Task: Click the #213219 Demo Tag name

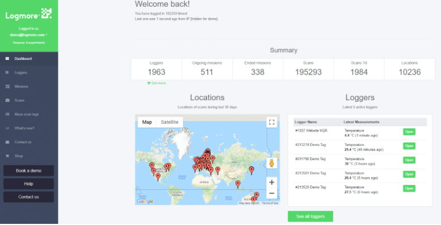Action: click(x=310, y=145)
